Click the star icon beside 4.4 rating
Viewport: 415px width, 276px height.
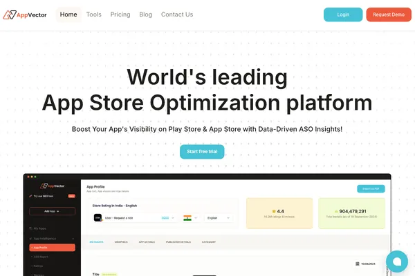pos(274,211)
